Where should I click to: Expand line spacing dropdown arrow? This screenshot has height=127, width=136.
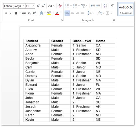pyautogui.click(x=93, y=13)
